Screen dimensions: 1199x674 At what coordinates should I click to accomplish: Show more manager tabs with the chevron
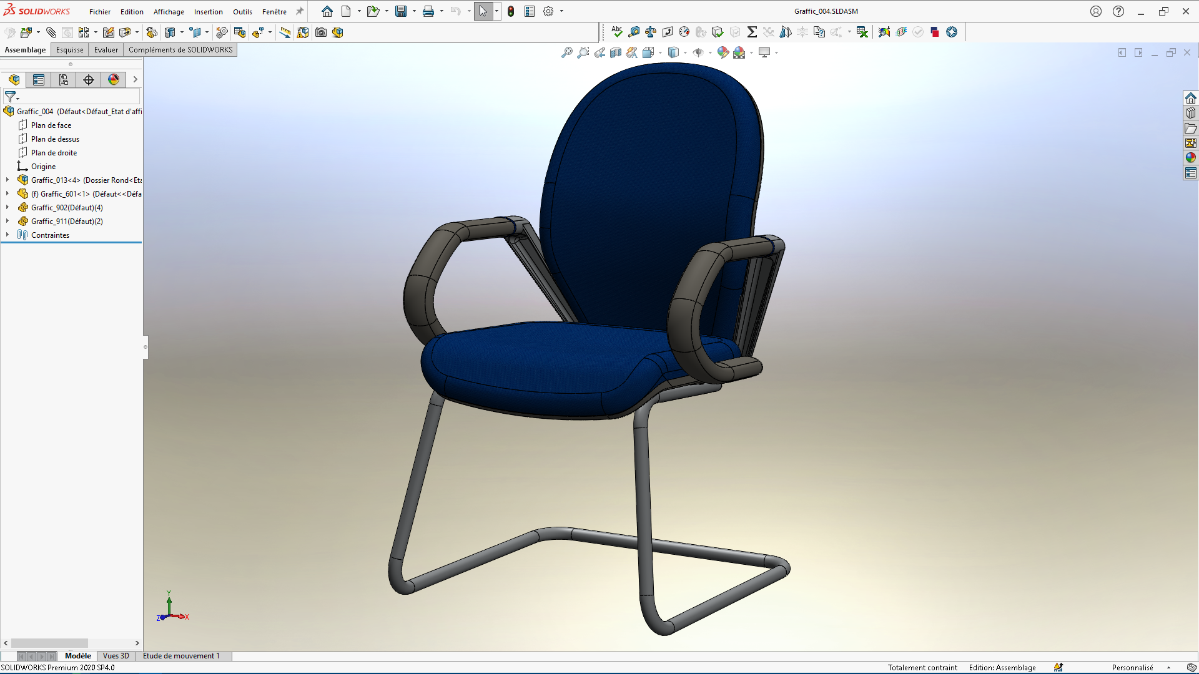(135, 79)
